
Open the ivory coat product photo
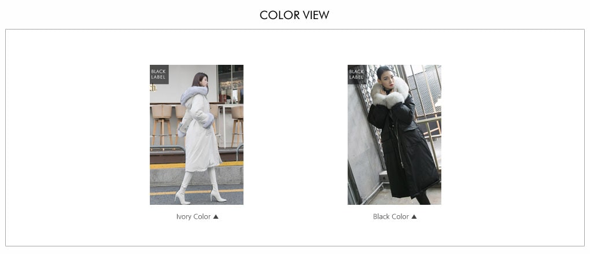coord(197,135)
